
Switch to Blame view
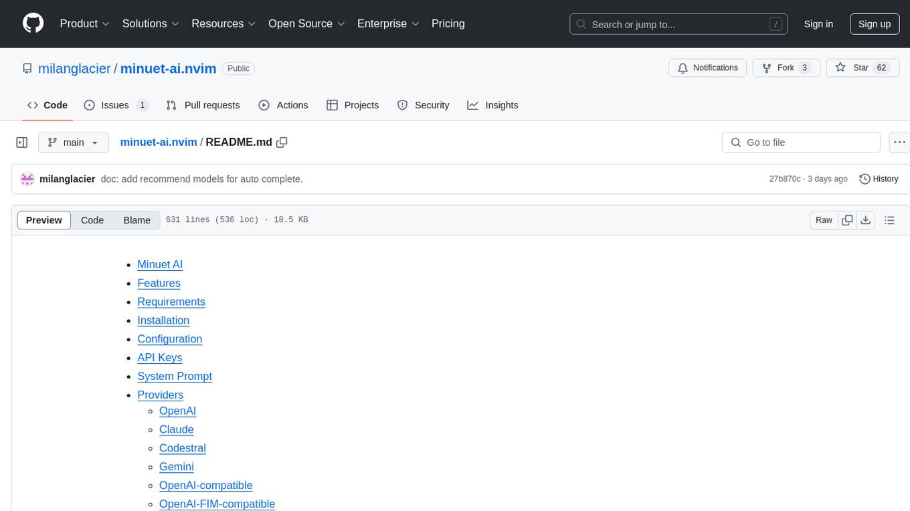click(137, 220)
